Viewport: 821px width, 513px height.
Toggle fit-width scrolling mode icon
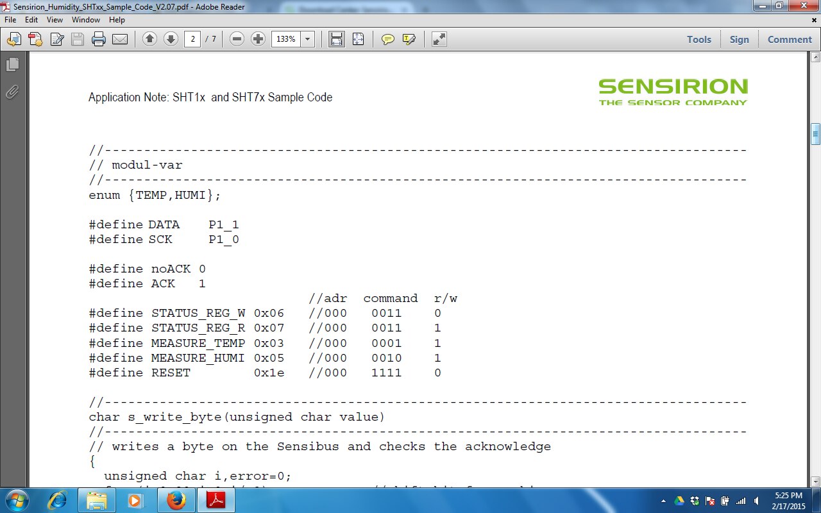click(x=337, y=39)
